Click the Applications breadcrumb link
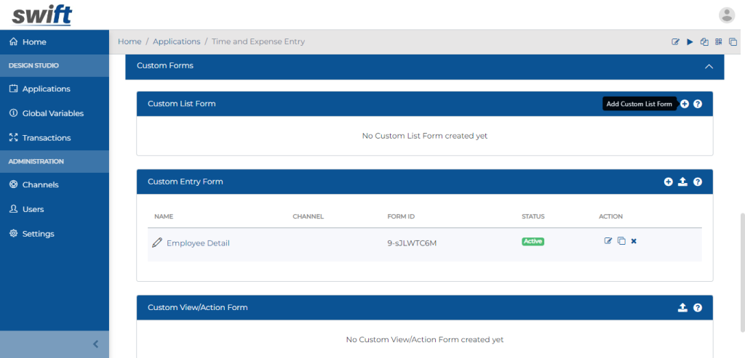Image resolution: width=745 pixels, height=358 pixels. (x=176, y=41)
